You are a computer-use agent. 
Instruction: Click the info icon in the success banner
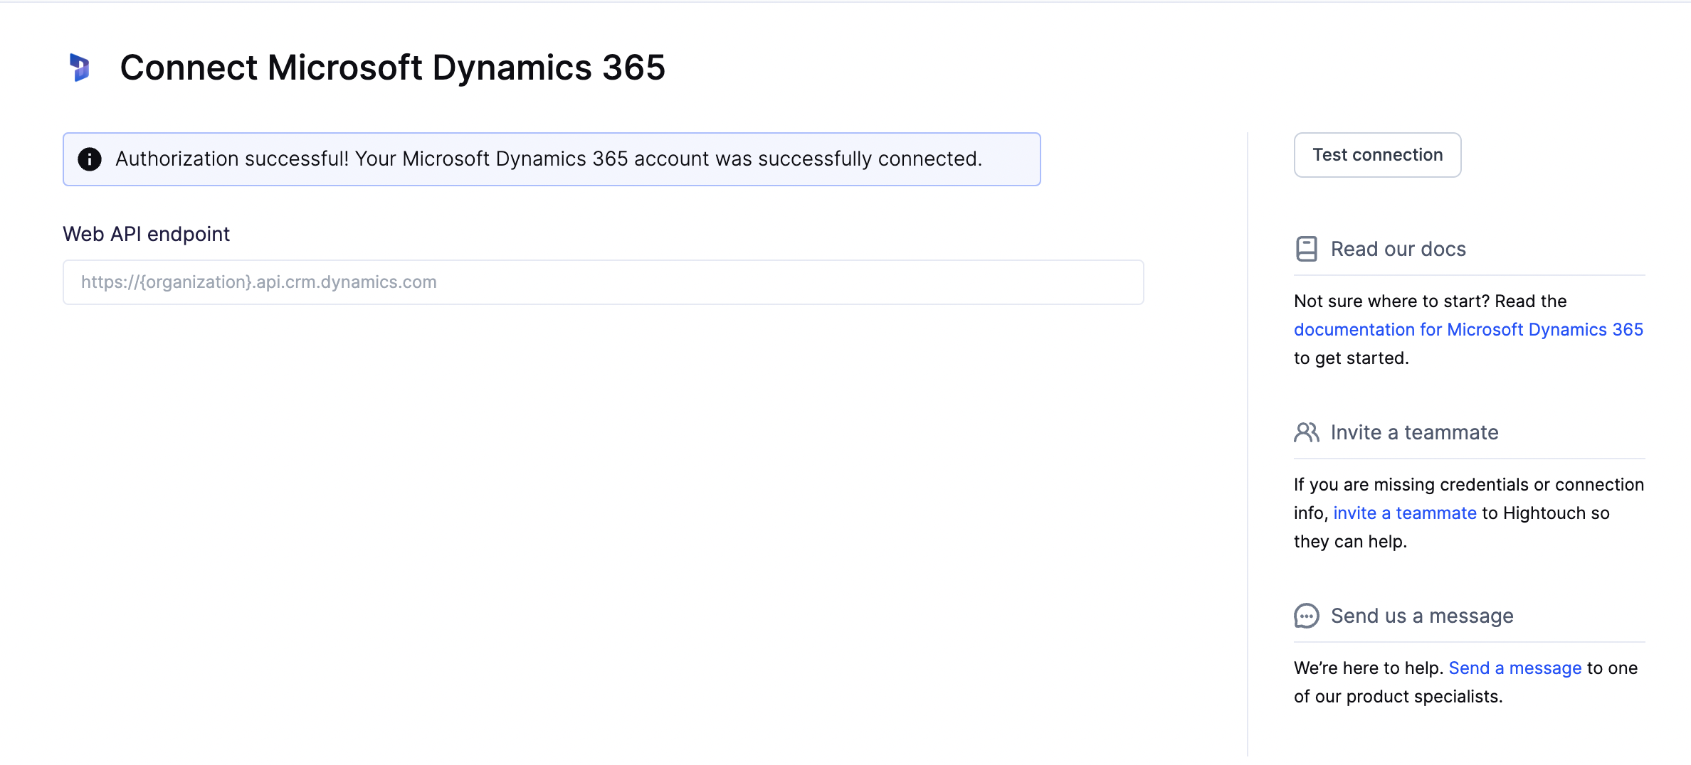tap(90, 159)
